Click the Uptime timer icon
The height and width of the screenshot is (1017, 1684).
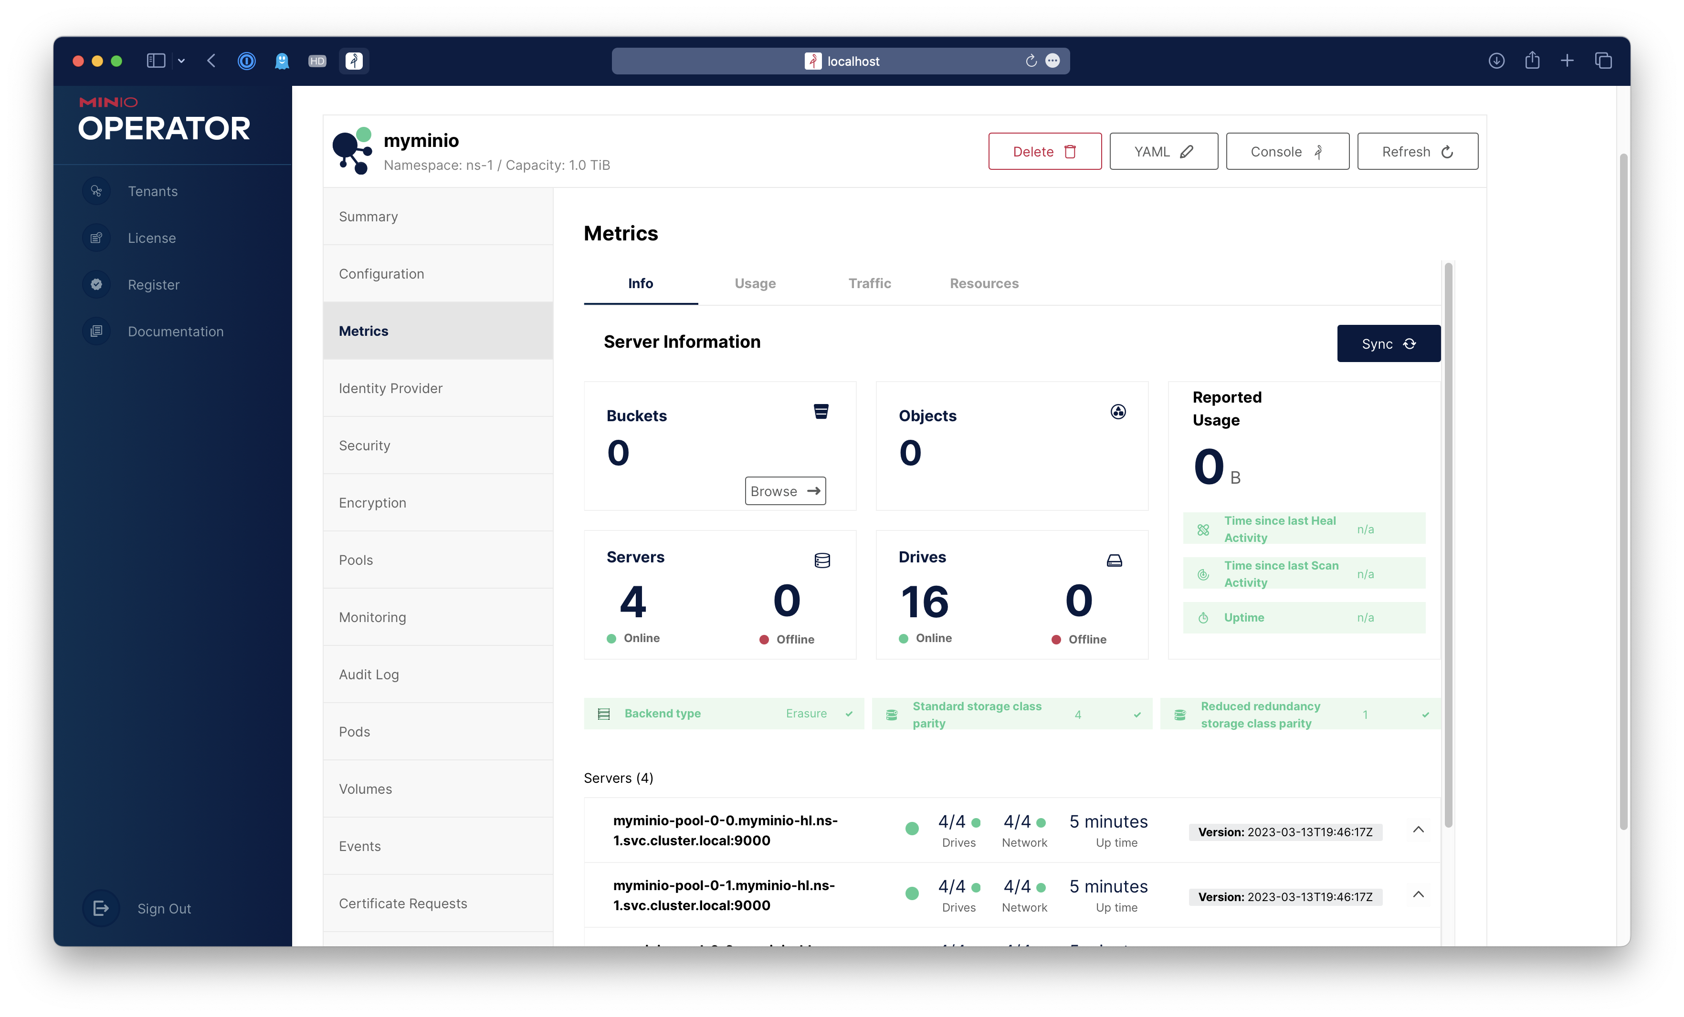pos(1203,617)
